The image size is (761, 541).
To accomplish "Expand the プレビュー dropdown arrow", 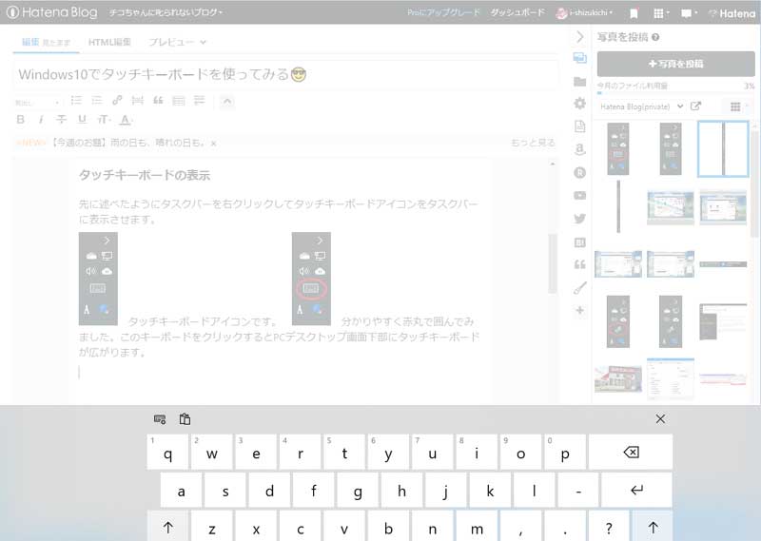I will click(203, 42).
